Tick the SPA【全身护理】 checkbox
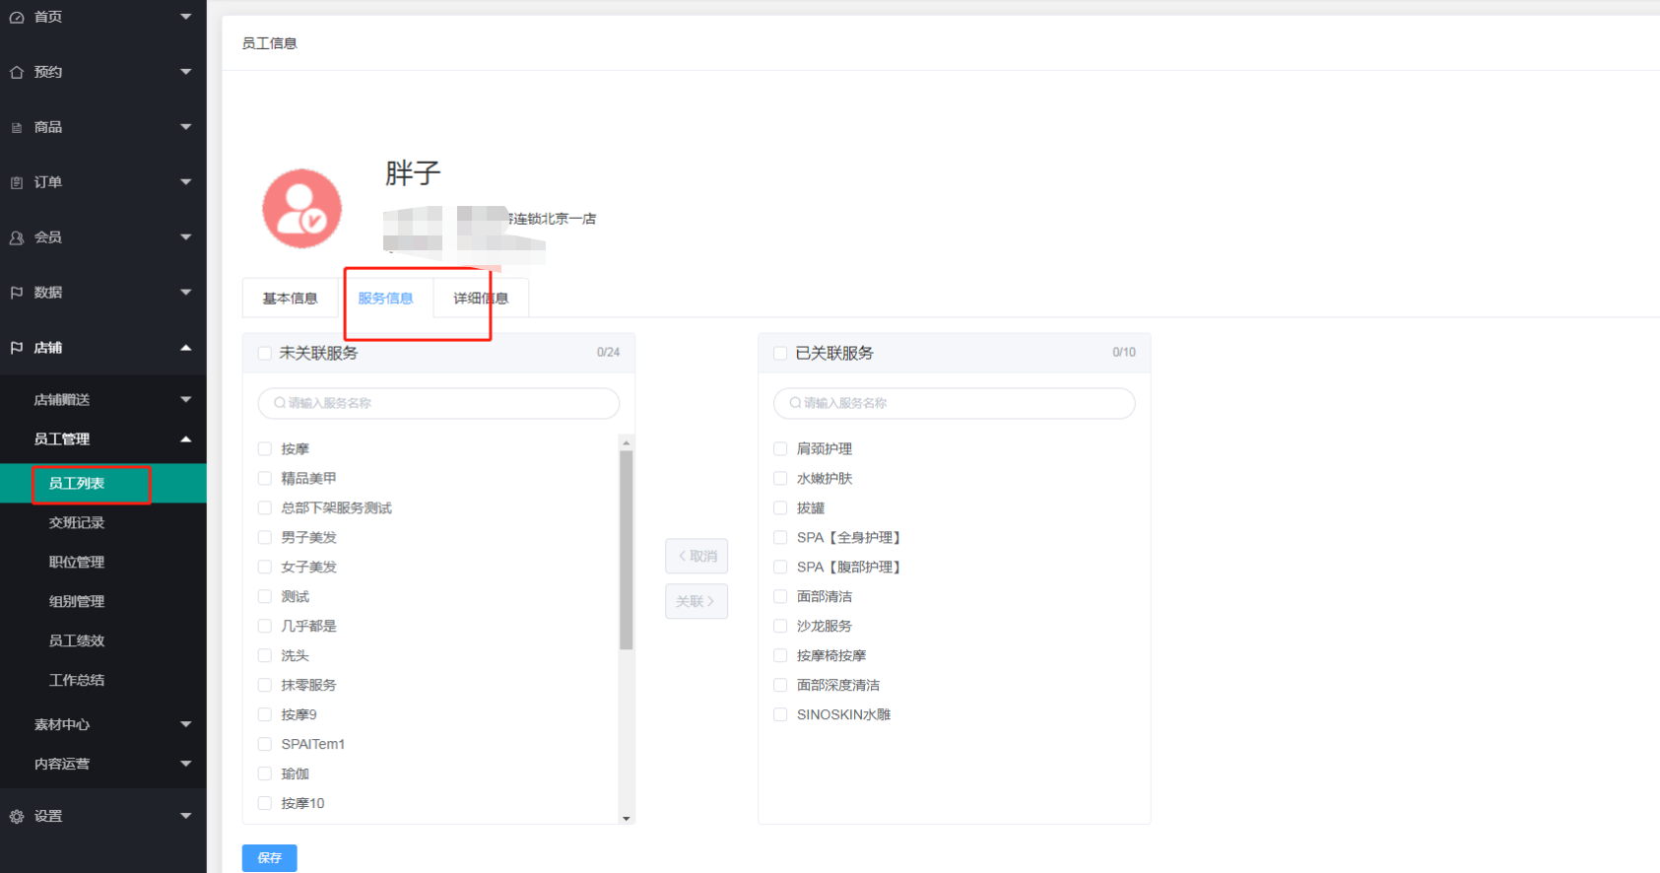 coord(780,537)
